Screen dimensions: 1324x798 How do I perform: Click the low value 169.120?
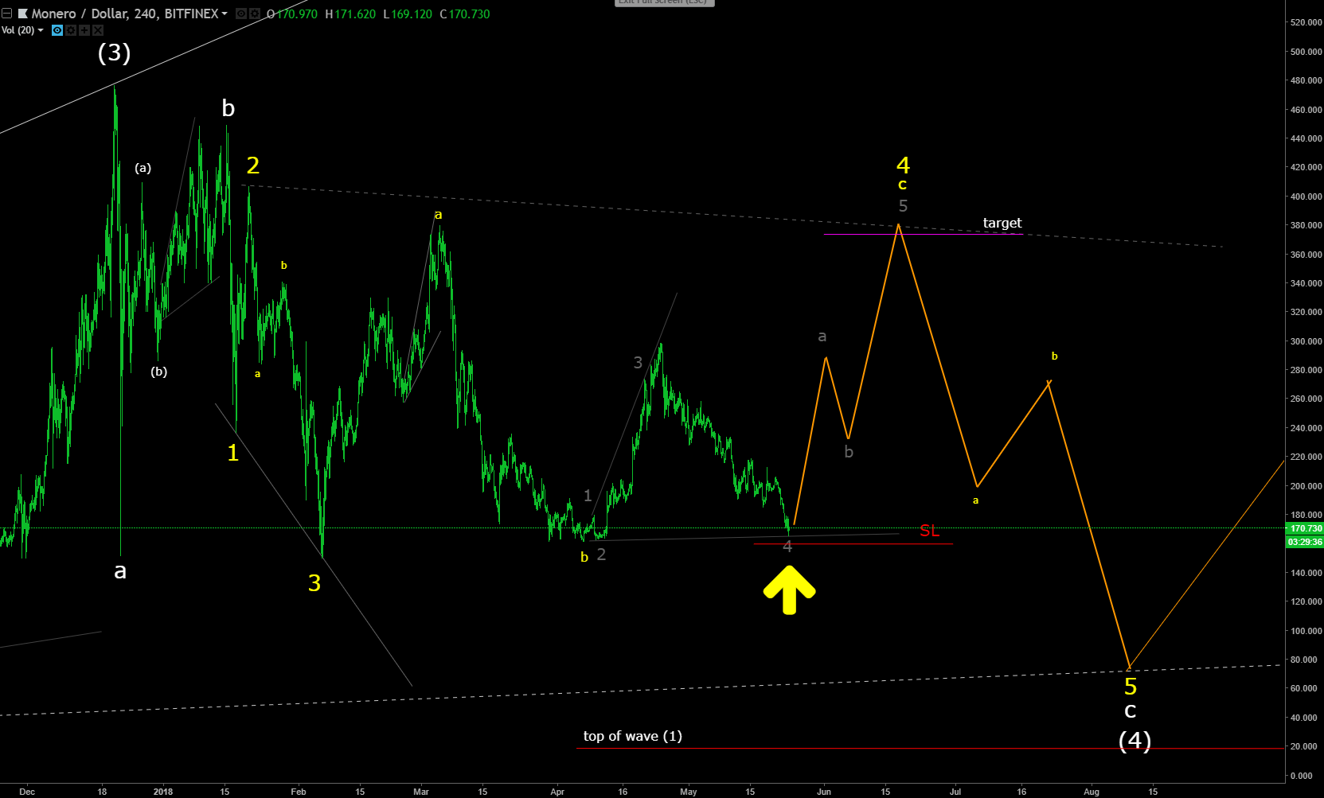tap(412, 14)
